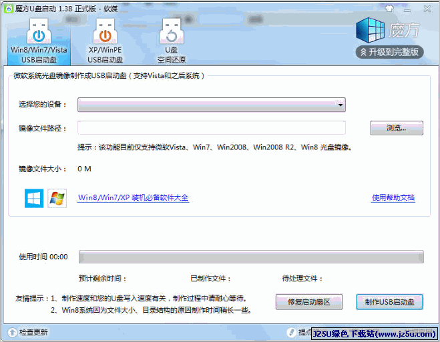This screenshot has width=440, height=342.
Task: Click the 使用时间 progress bar
Action: (251, 257)
